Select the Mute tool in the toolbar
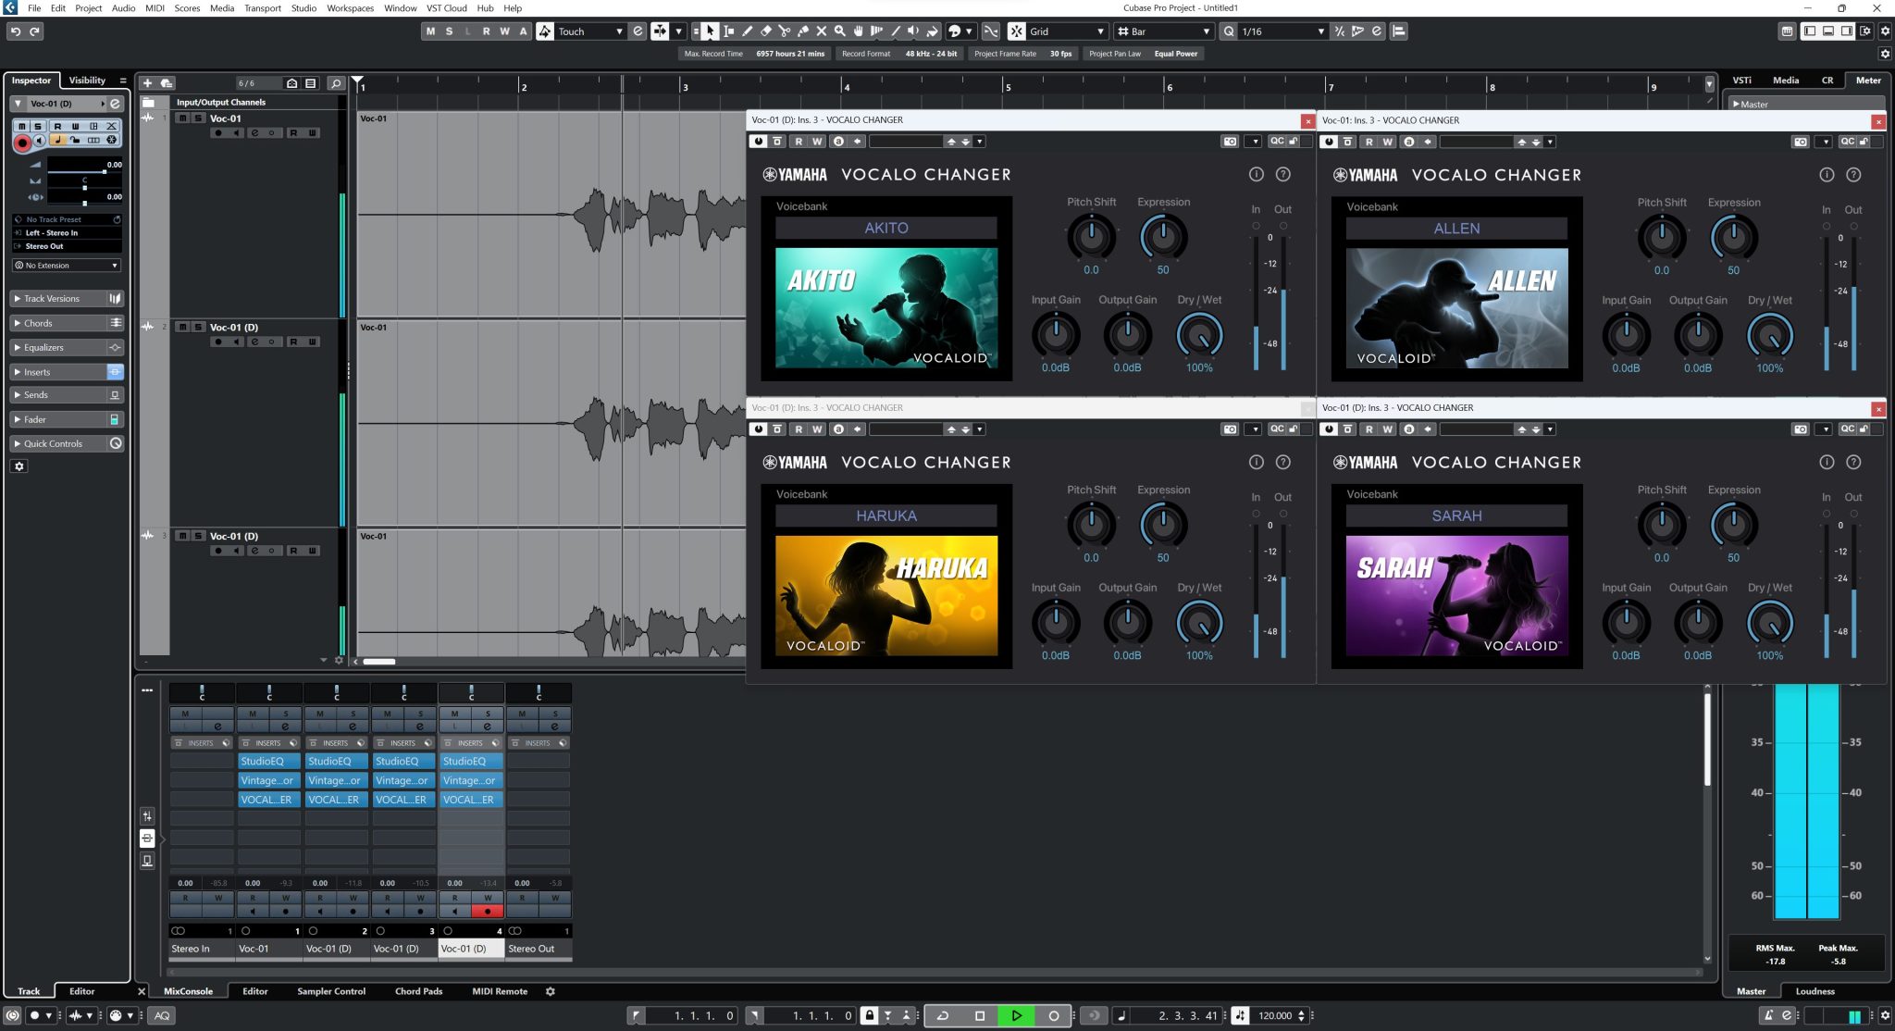Viewport: 1895px width, 1031px height. coord(821,31)
